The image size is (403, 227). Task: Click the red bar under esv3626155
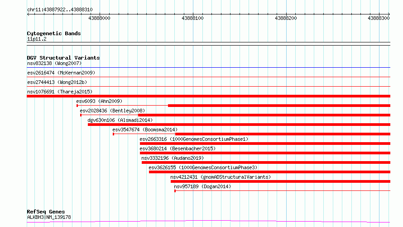[269, 172]
